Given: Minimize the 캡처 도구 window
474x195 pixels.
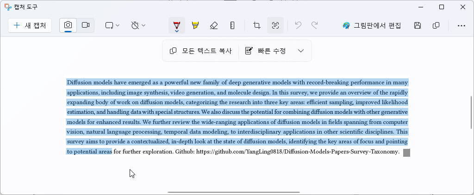Looking at the screenshot, I should 421,7.
